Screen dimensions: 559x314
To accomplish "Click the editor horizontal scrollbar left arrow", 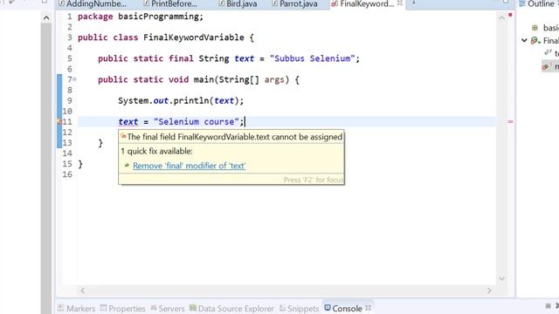I will (x=82, y=290).
